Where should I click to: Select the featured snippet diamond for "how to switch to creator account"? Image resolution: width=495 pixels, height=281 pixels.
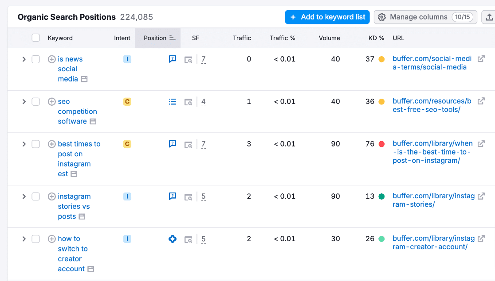pyautogui.click(x=172, y=239)
